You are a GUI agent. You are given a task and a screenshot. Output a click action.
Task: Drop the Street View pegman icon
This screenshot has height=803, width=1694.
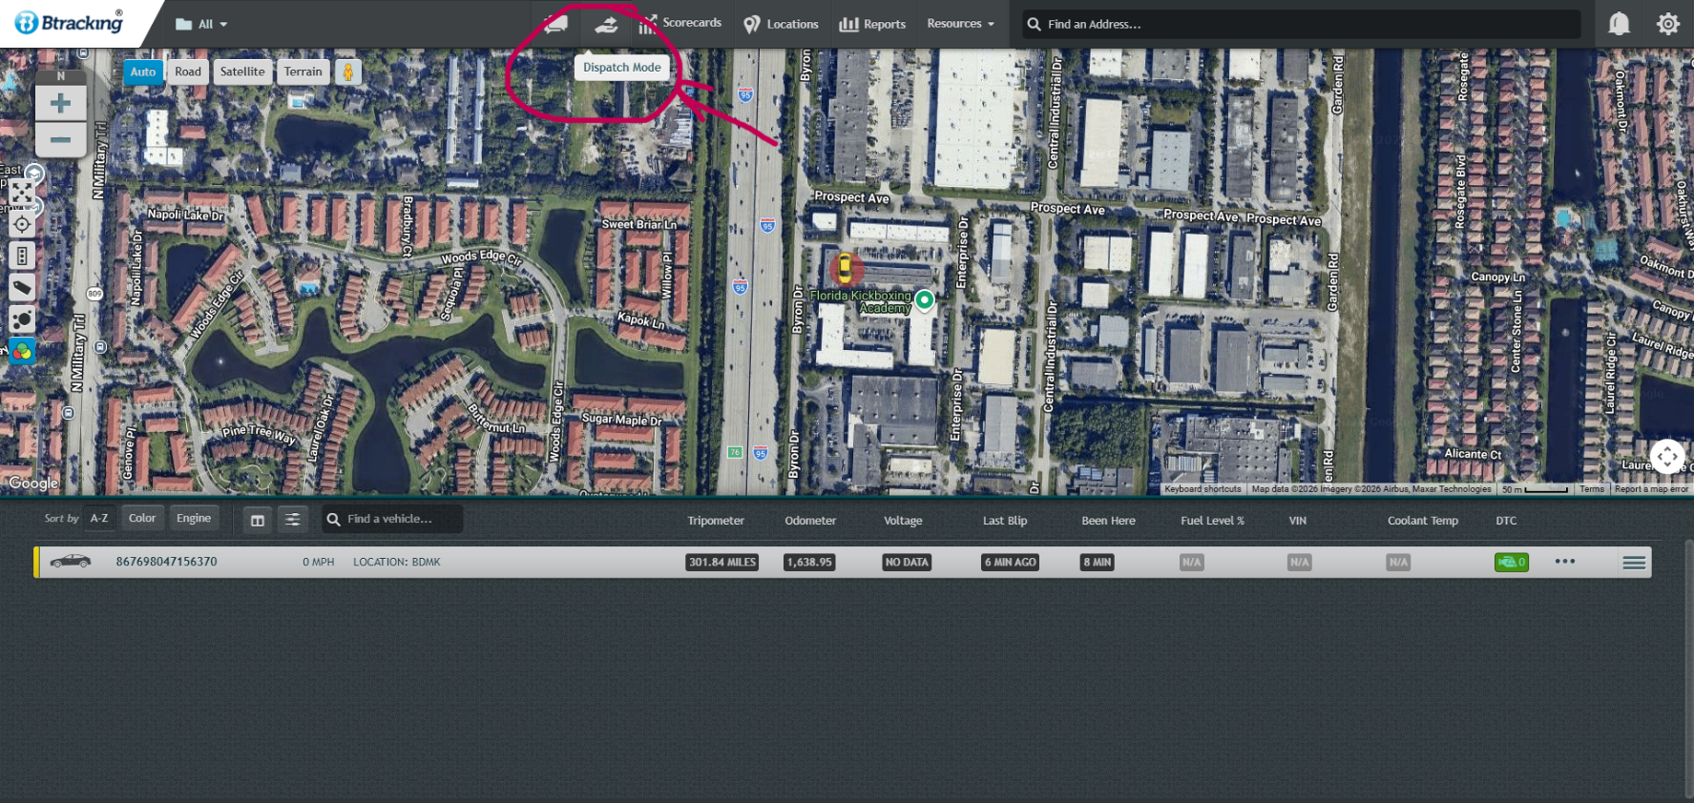point(348,72)
